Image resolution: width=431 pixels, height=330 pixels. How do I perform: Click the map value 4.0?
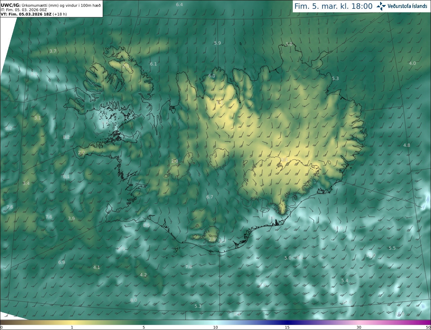(412, 63)
